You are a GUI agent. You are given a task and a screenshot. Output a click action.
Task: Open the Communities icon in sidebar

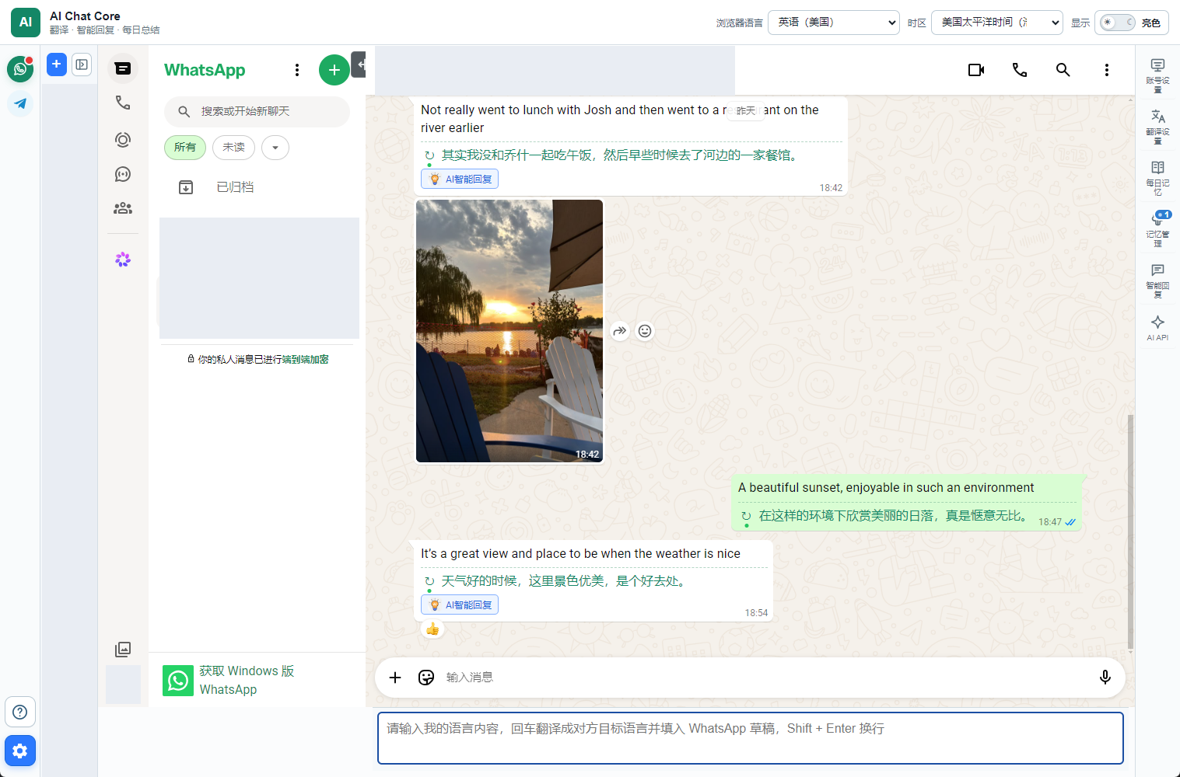pos(123,208)
